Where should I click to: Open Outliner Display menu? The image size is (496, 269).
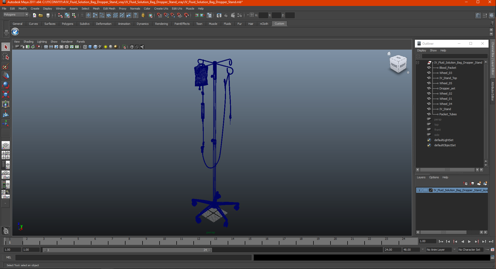click(422, 50)
